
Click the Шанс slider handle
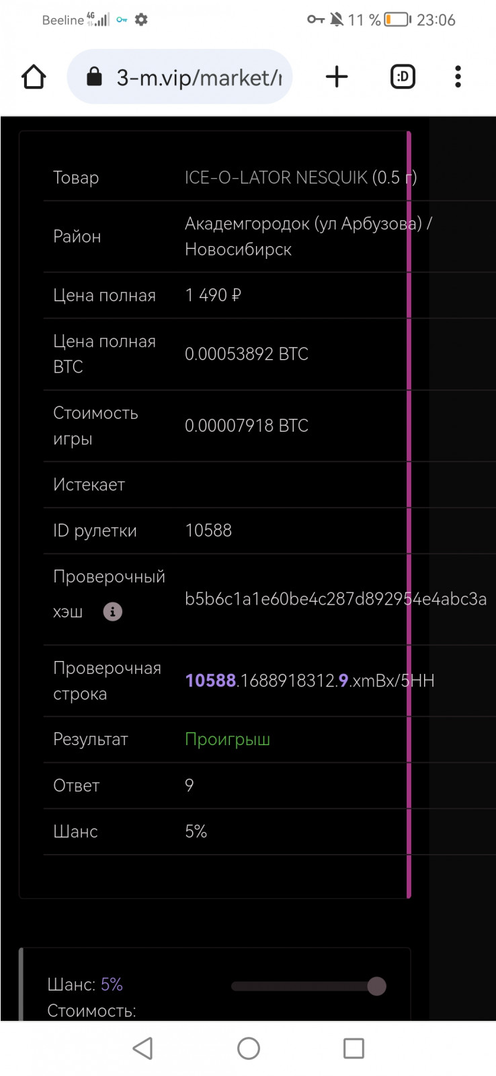tap(376, 986)
